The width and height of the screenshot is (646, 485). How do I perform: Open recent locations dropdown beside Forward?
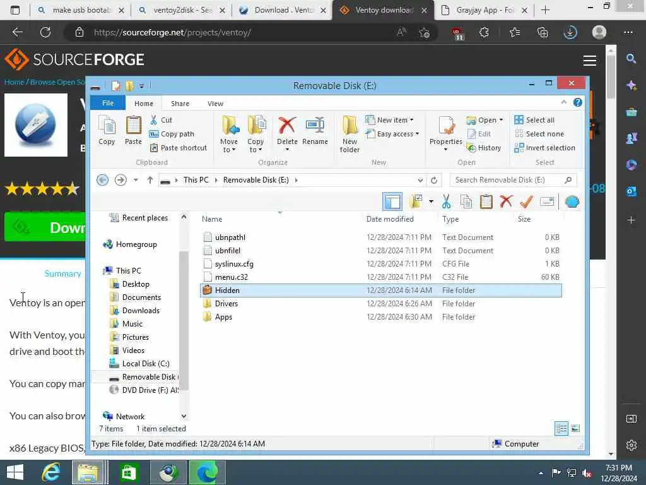(136, 180)
